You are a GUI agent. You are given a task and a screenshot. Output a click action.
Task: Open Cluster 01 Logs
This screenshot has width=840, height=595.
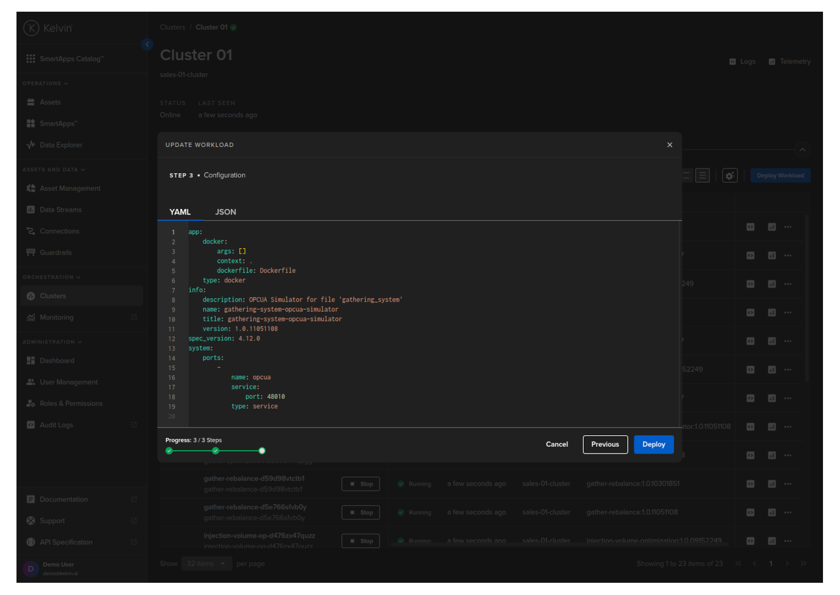click(x=743, y=62)
